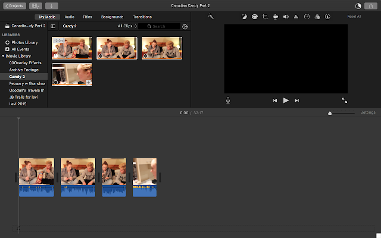Open the Share export button

(x=371, y=6)
